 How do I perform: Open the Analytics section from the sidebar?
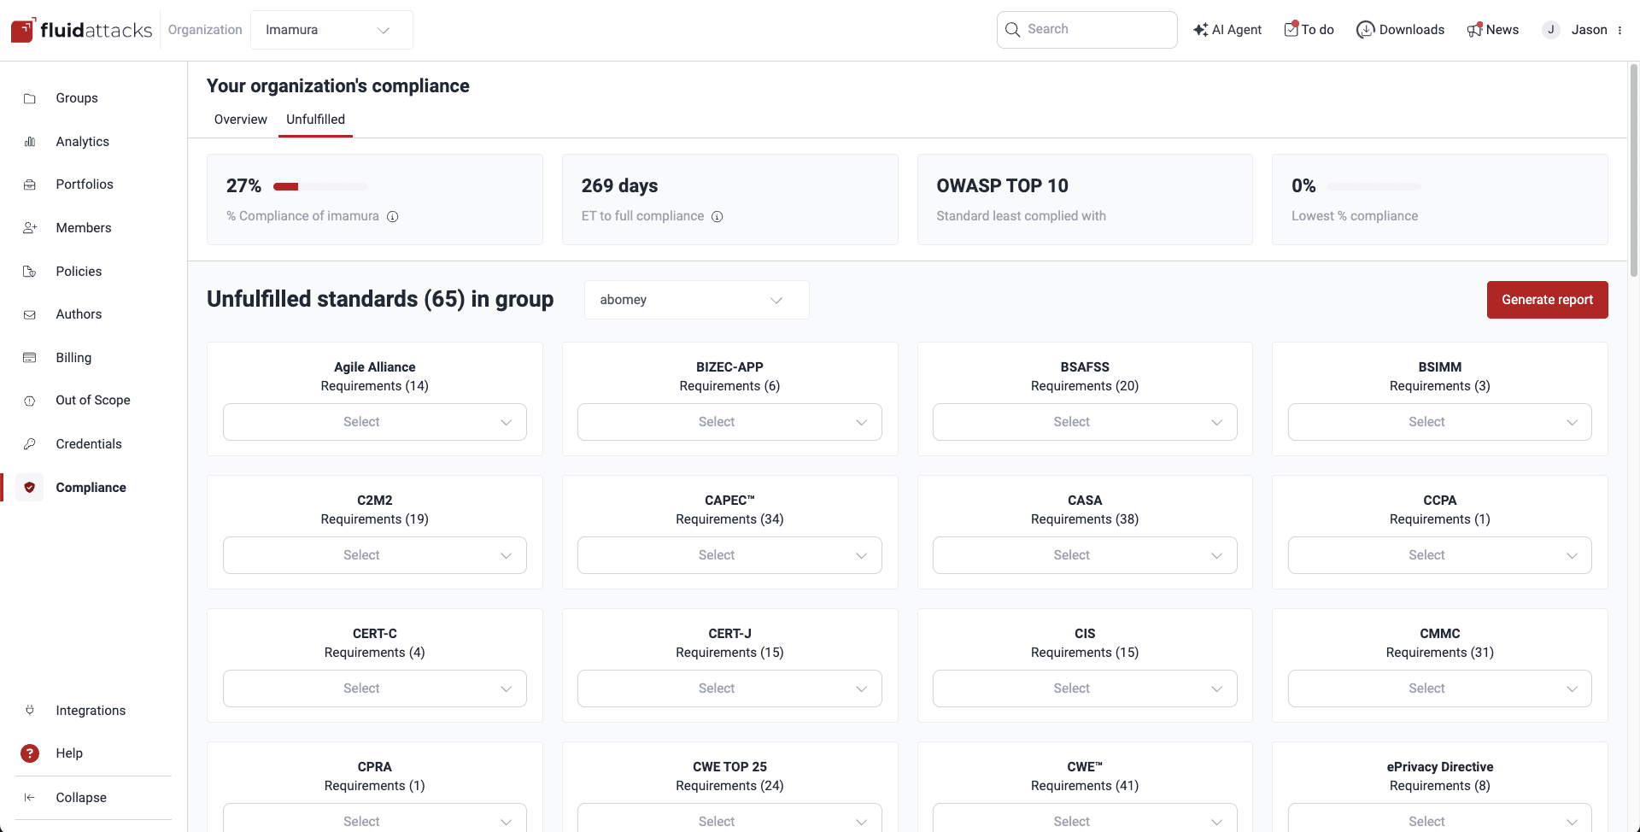click(x=30, y=142)
